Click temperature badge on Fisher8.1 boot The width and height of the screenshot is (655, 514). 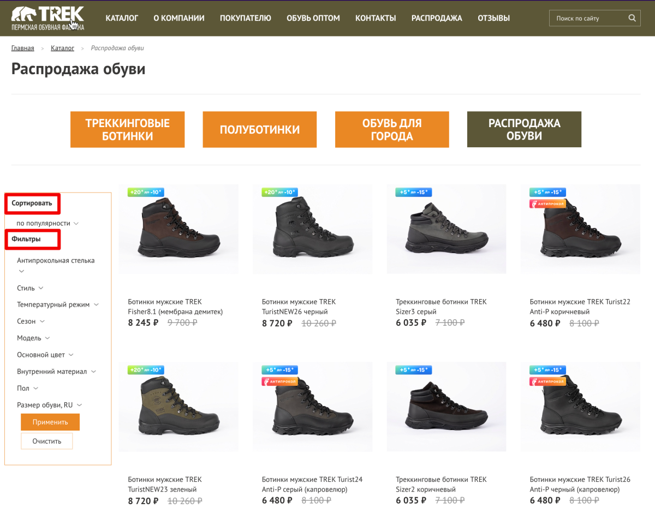(x=146, y=192)
